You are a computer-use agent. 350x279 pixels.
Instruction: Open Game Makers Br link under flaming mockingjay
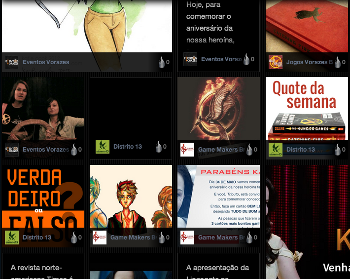coord(222,150)
